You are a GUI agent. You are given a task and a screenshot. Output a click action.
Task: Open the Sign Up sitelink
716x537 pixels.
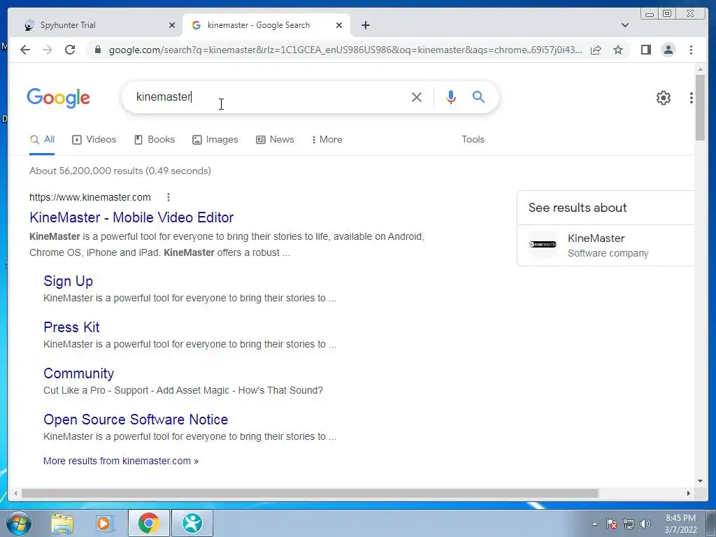coord(68,281)
